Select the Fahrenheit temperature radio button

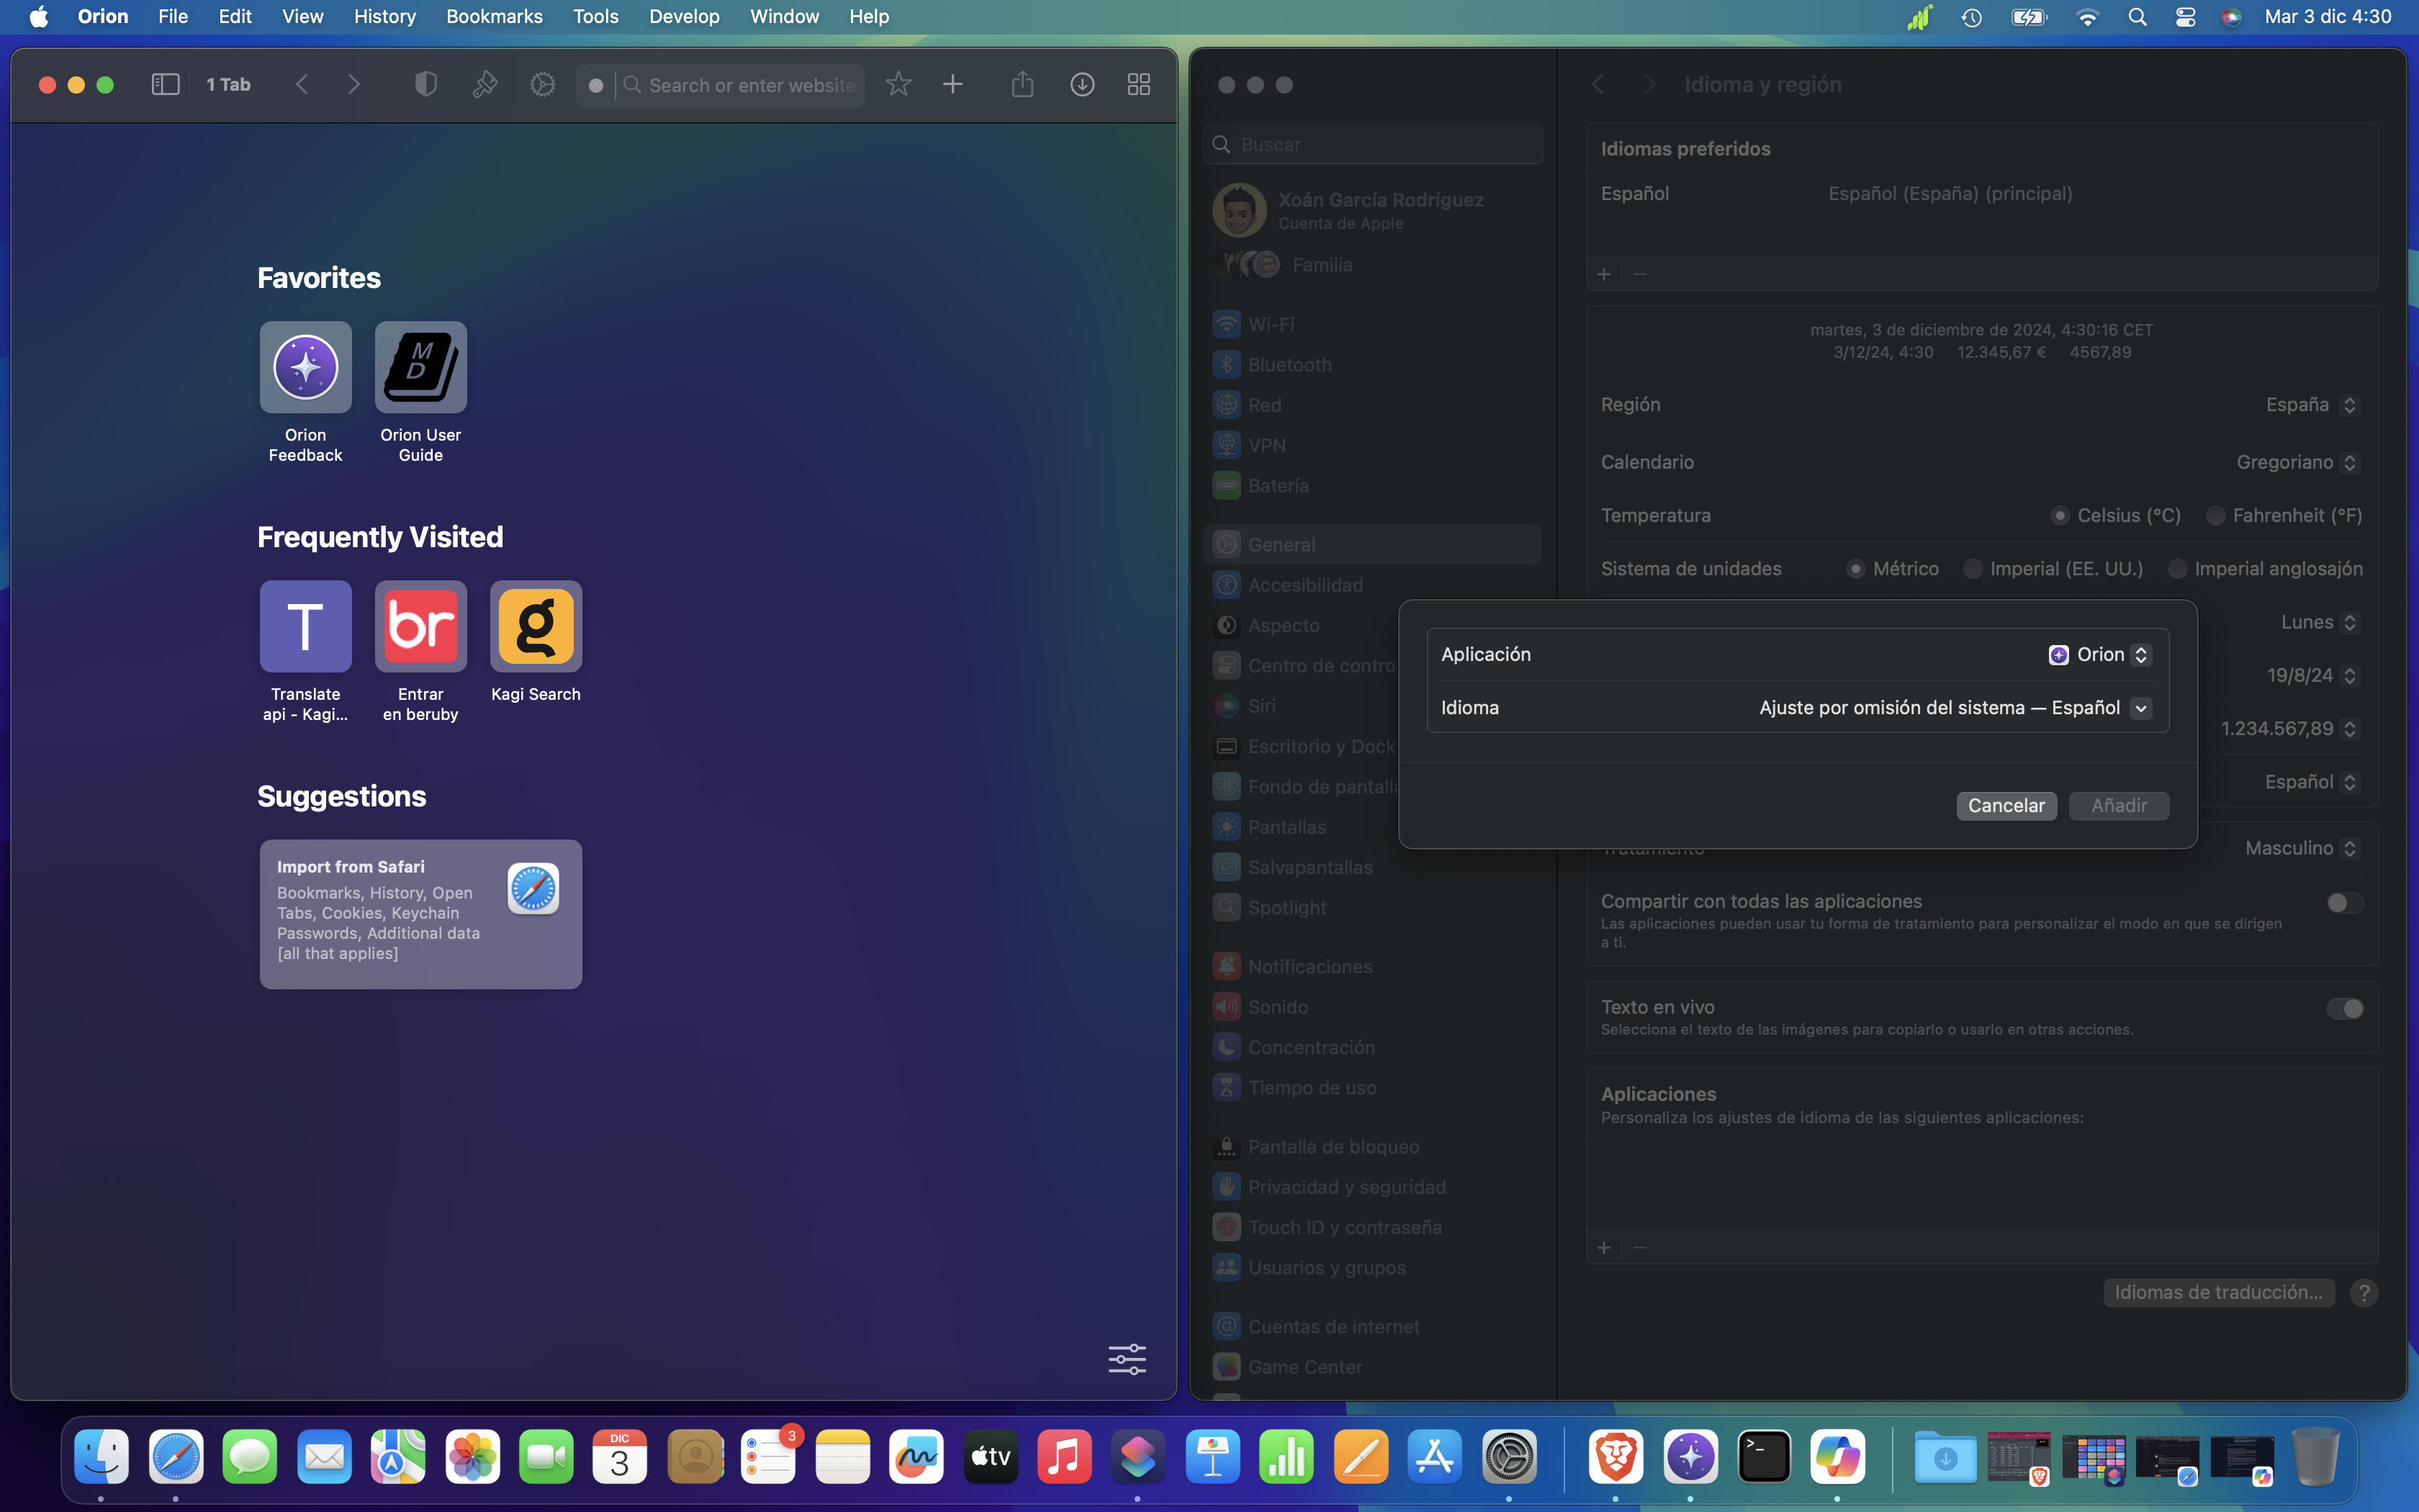[2215, 515]
